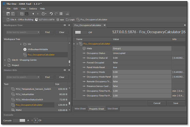
Task: Toggle the Console switch
Action: (x=19, y=121)
